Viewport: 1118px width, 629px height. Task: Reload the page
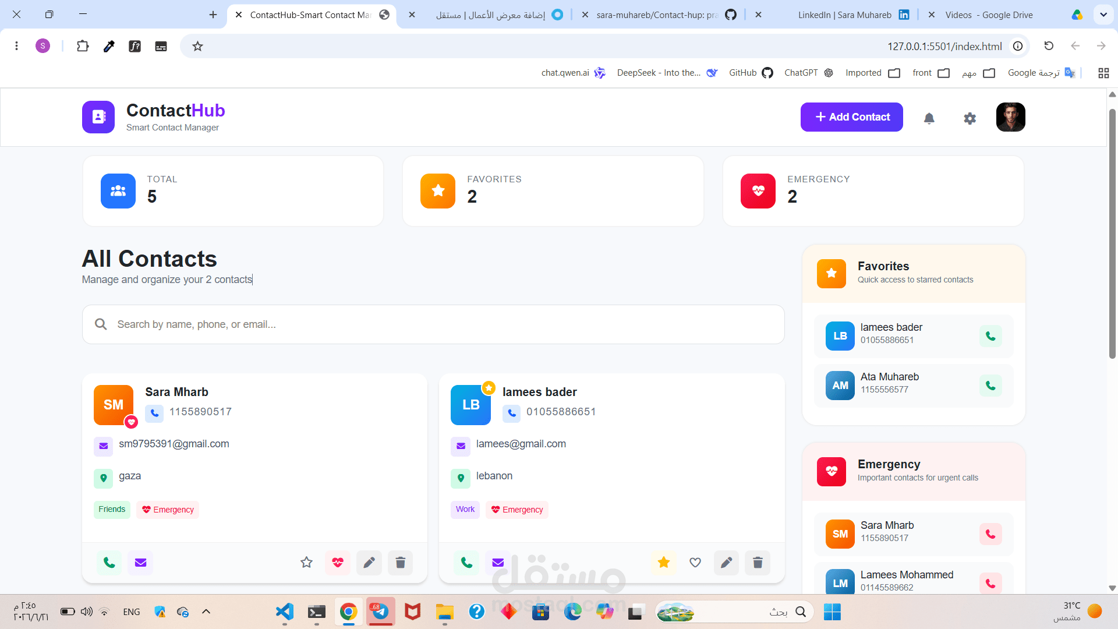1049,46
